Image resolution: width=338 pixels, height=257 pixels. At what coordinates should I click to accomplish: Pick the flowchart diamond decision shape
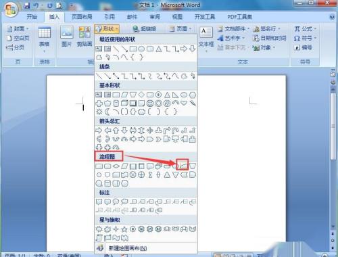[x=116, y=166]
